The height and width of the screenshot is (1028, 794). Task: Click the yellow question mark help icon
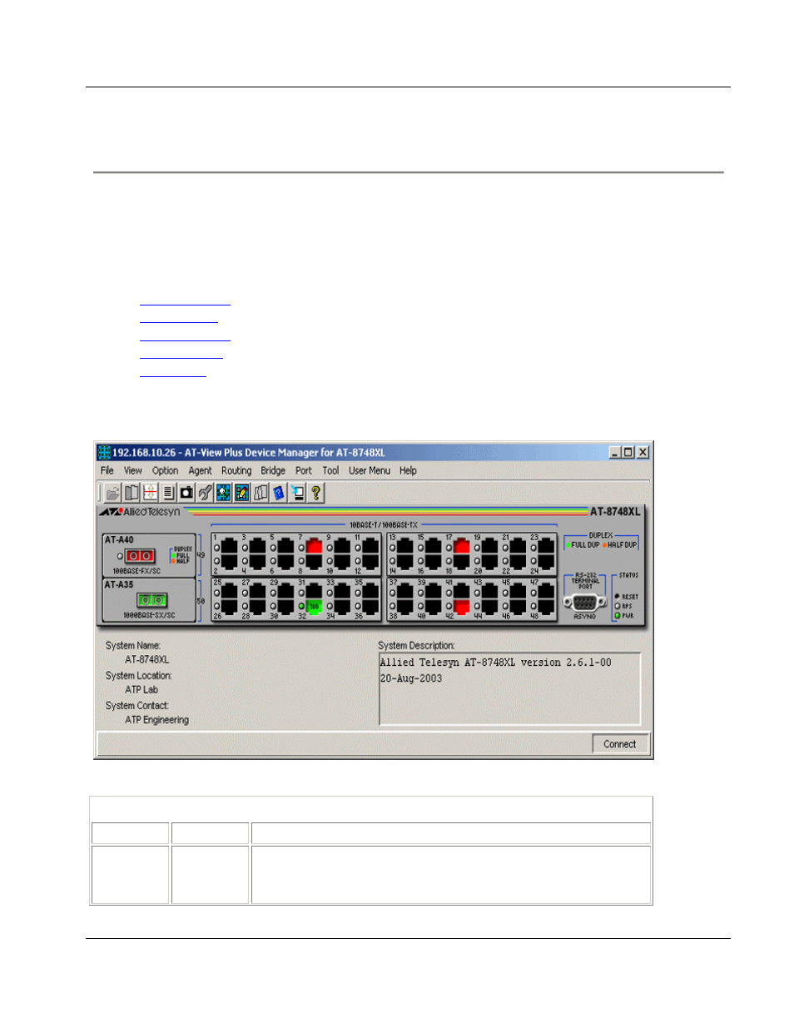pos(315,493)
